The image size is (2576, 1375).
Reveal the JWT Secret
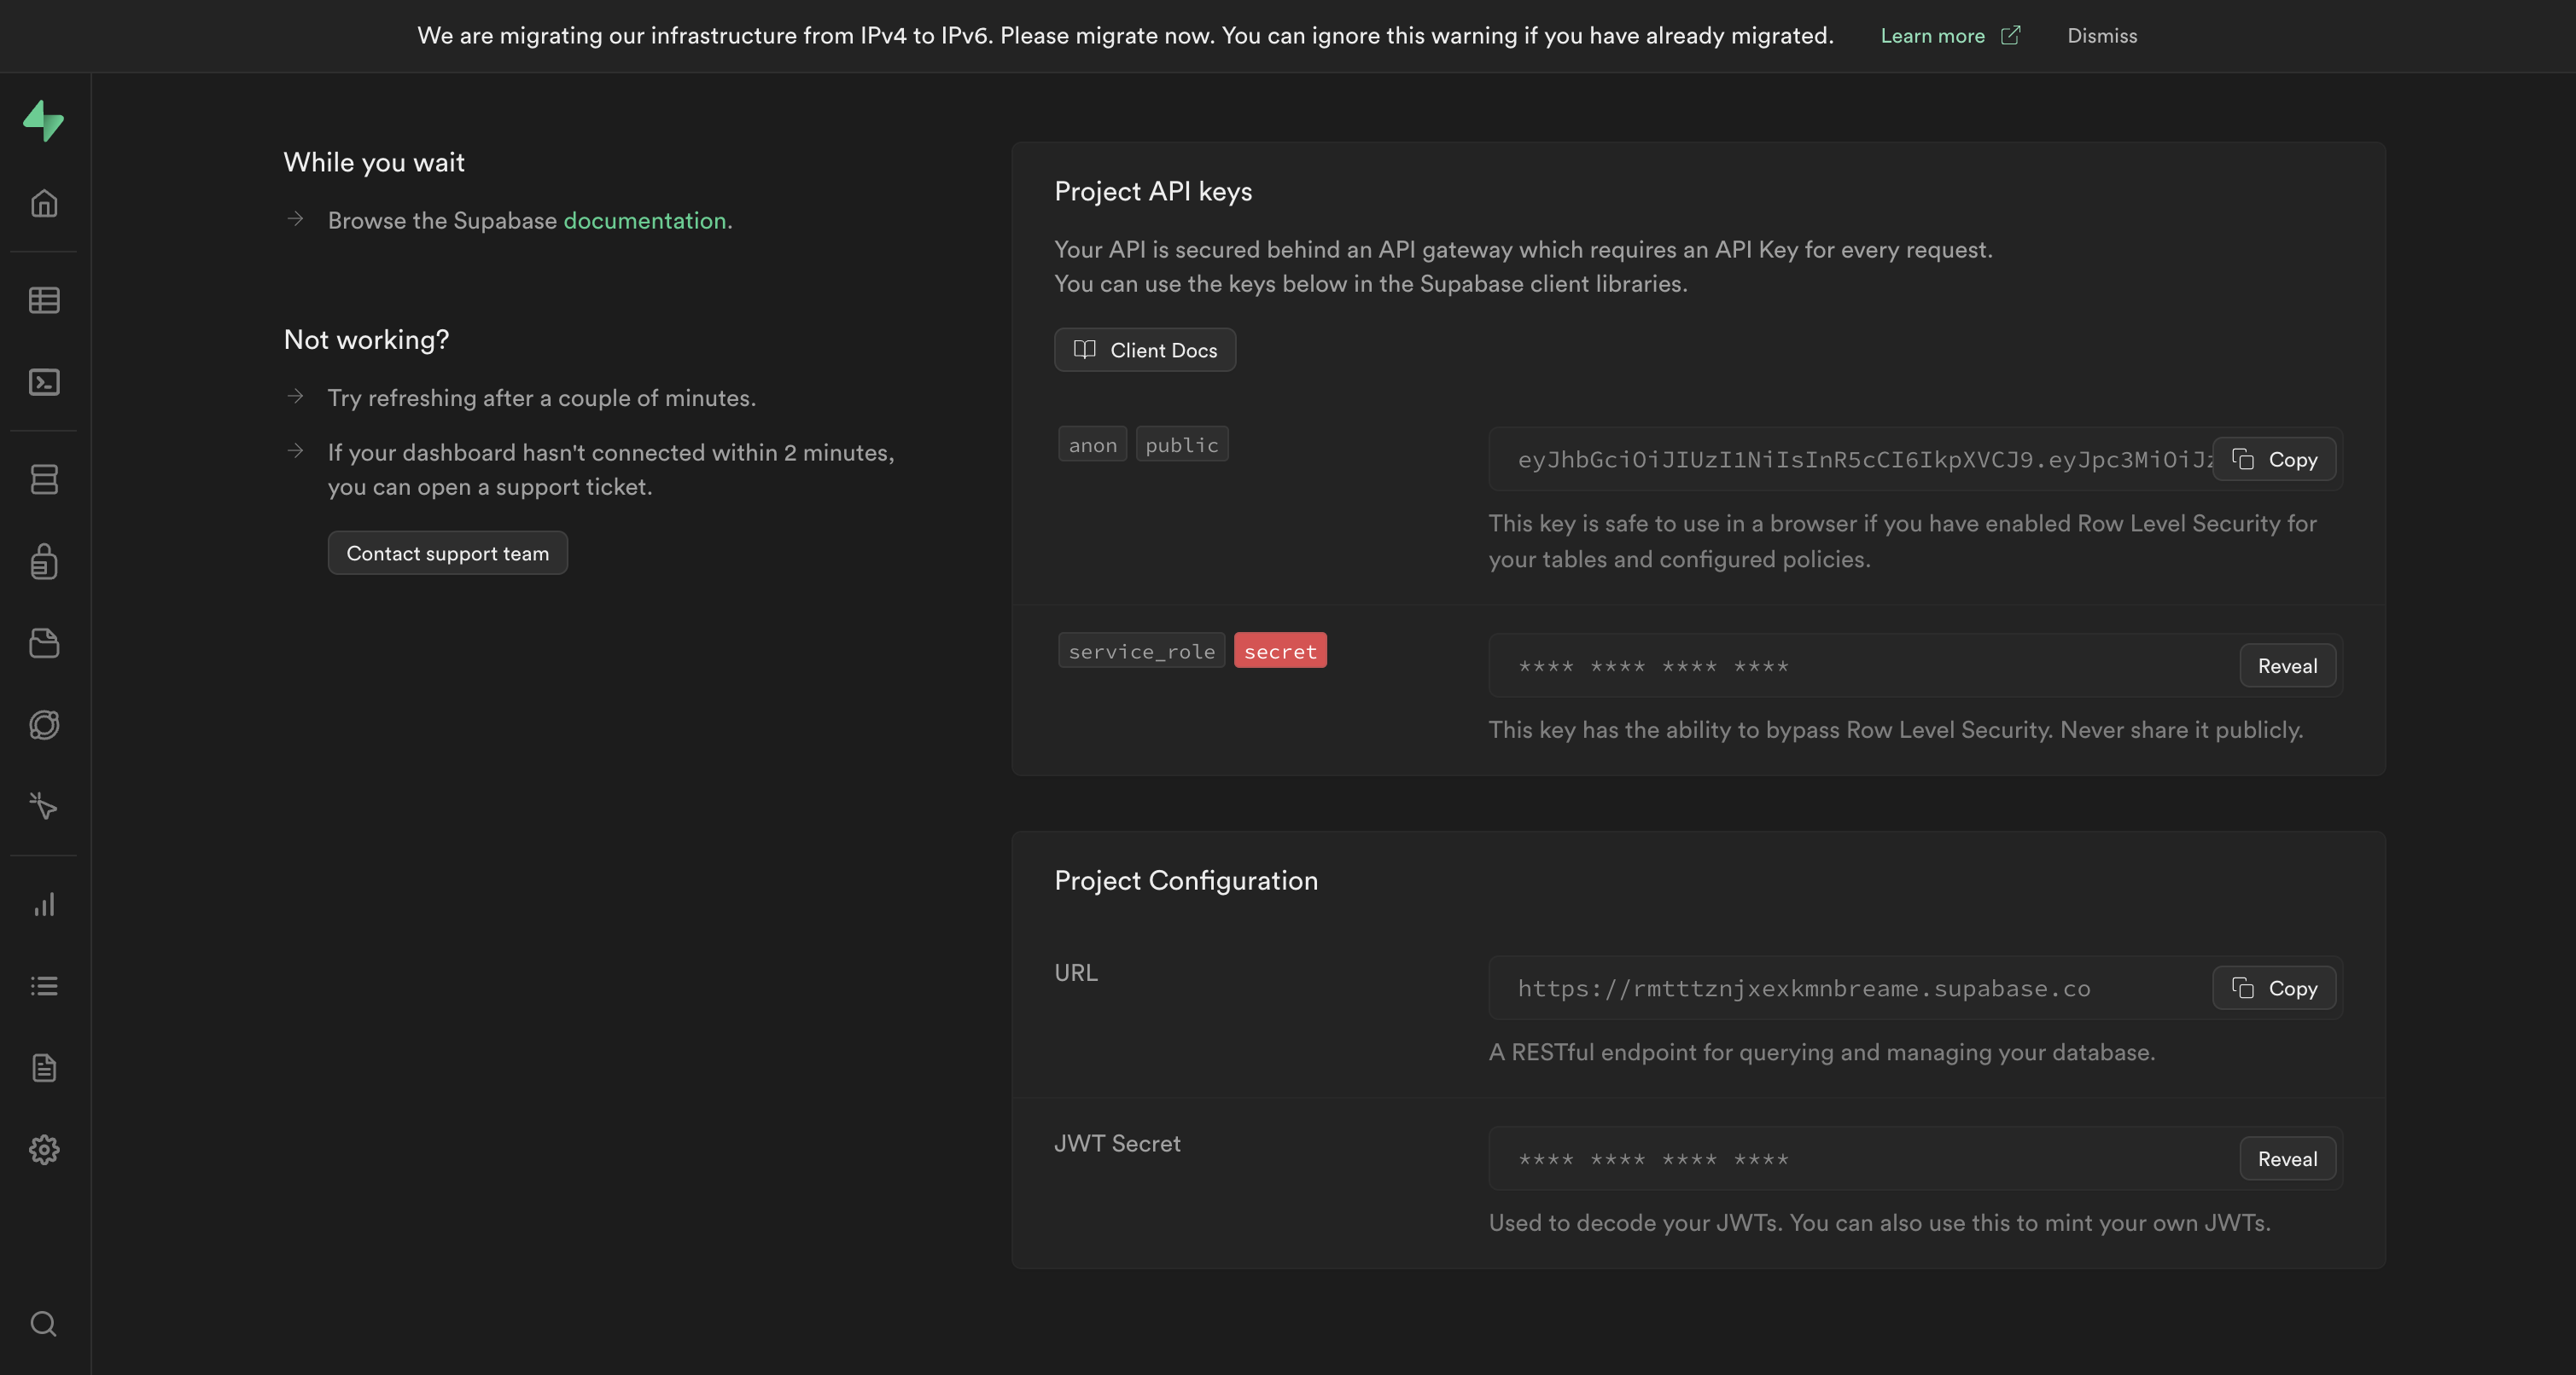pos(2287,1159)
